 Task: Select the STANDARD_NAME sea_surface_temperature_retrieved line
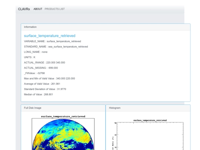tap(56, 47)
